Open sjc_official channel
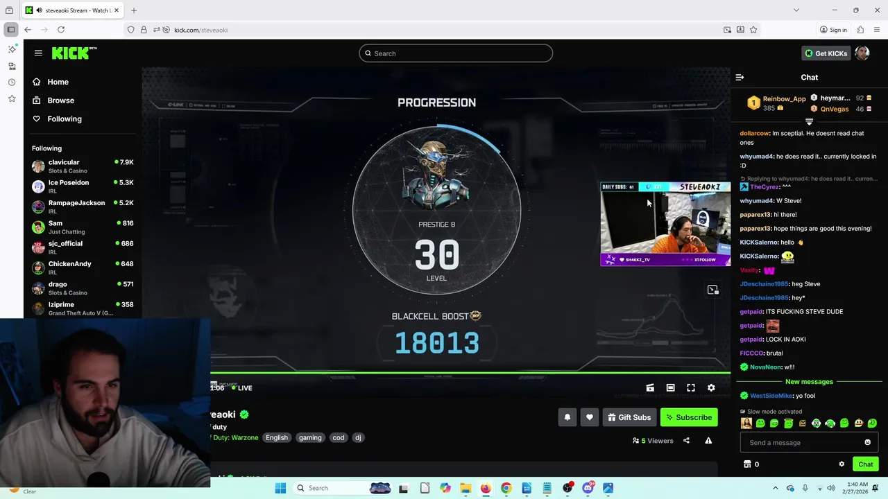The image size is (888, 499). 82,247
